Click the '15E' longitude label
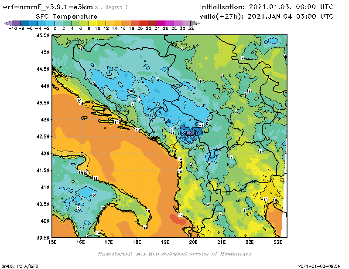 click(52, 242)
